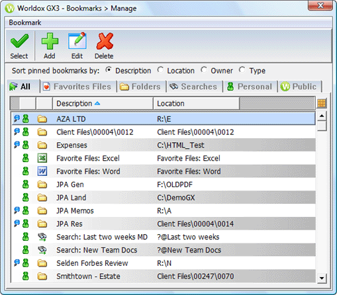Click the search icon for New Team Docs
The image size is (337, 295).
click(x=42, y=250)
